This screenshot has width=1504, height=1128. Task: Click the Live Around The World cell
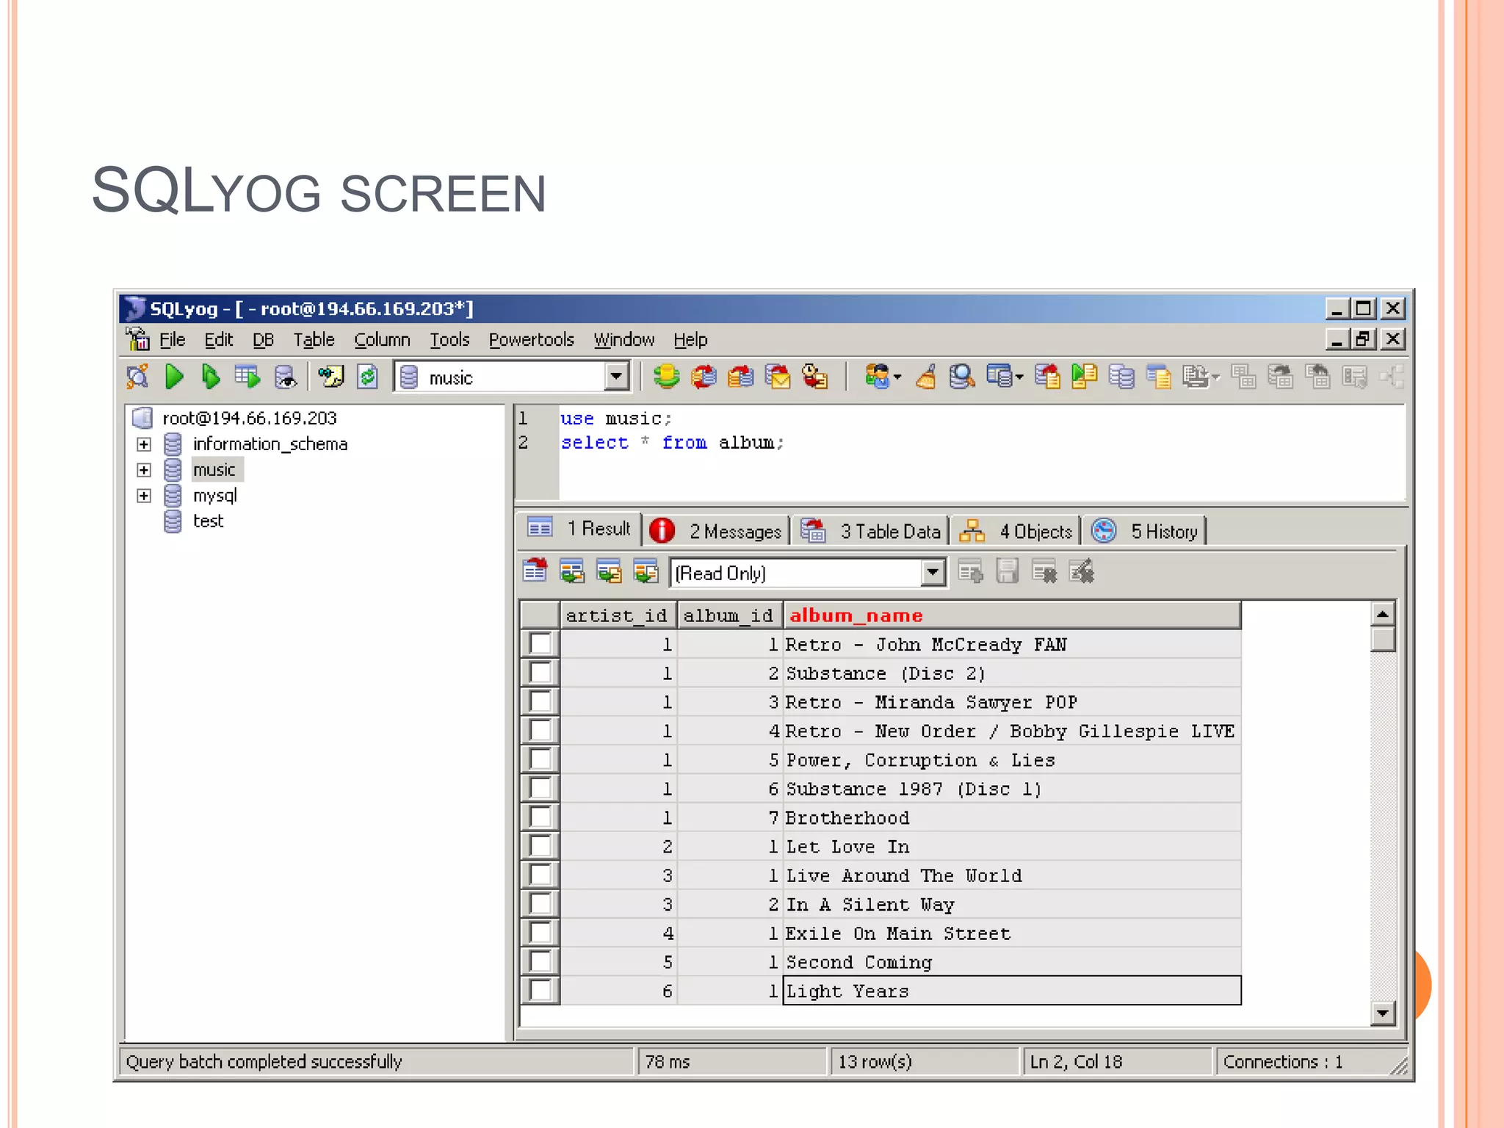coord(1012,875)
